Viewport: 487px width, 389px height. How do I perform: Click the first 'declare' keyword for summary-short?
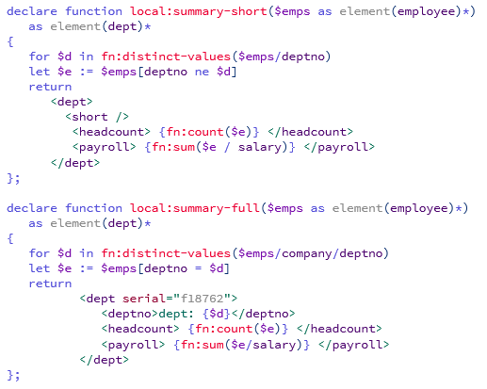tap(32, 11)
